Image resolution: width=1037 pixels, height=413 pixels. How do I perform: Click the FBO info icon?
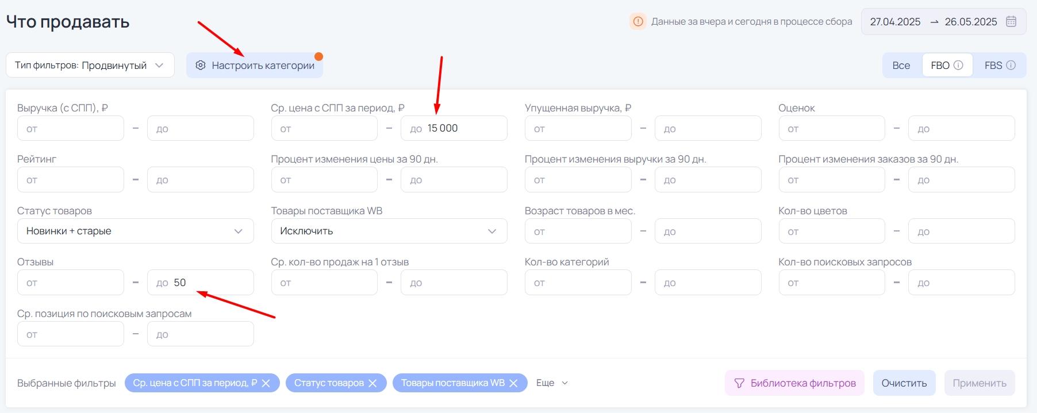tap(958, 65)
